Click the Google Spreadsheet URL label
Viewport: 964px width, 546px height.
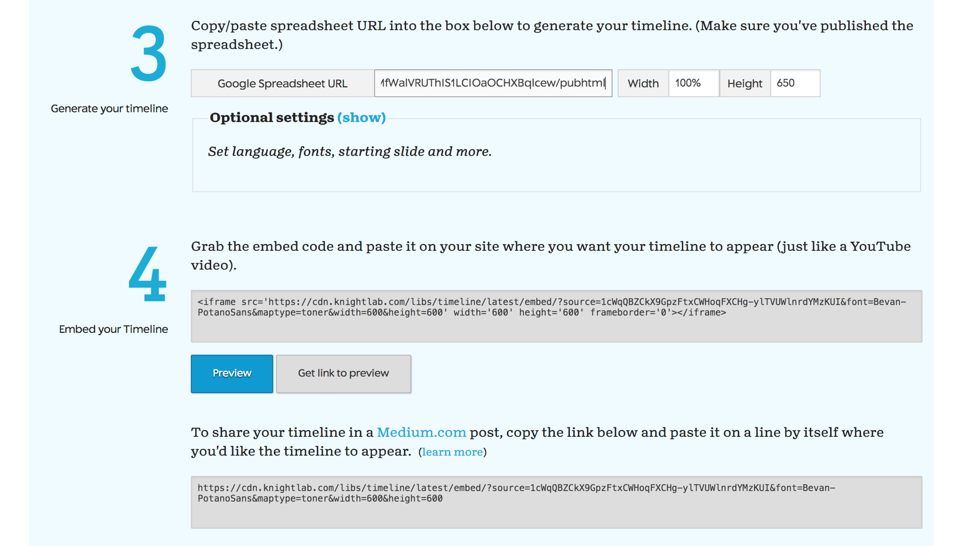[x=282, y=83]
